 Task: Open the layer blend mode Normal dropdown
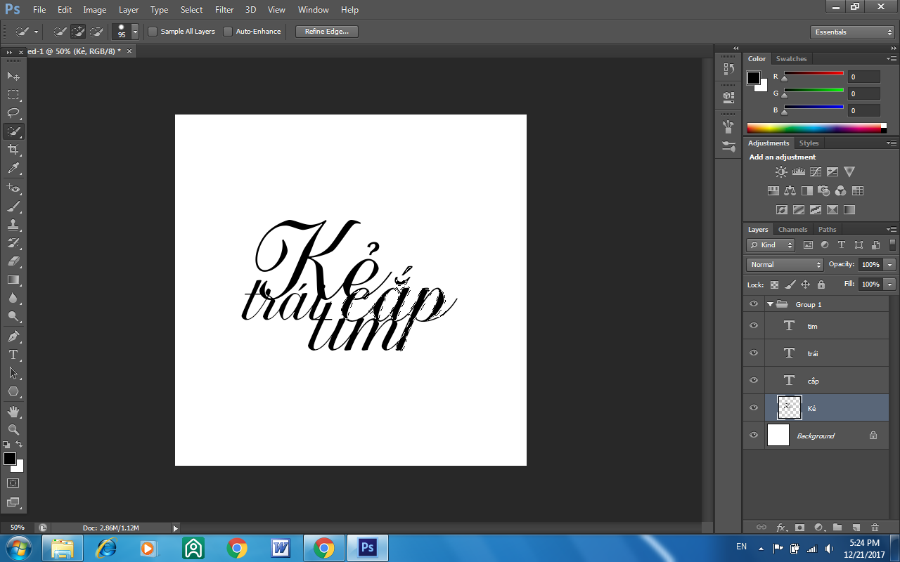[785, 264]
